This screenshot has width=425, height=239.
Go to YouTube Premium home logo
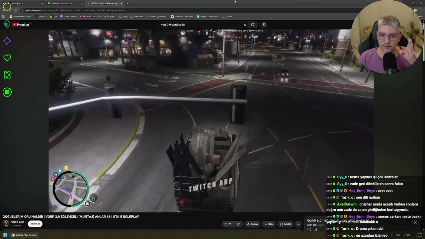point(21,25)
